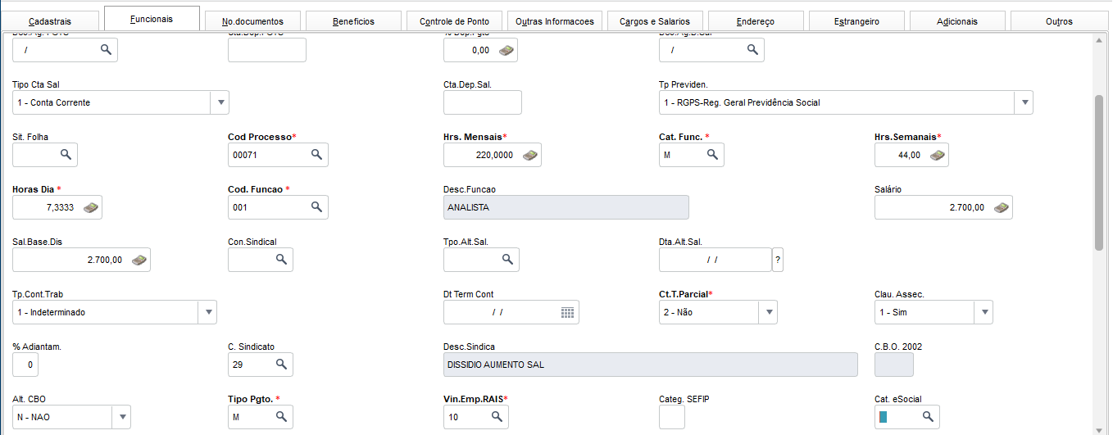Open Controle de Ponto tab
This screenshot has height=435, width=1113.
click(x=454, y=20)
